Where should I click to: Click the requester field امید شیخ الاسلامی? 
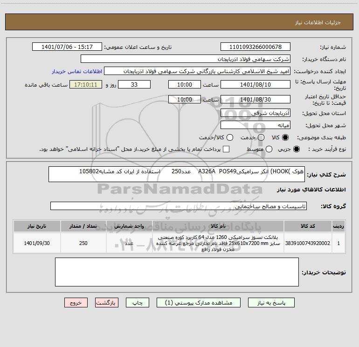[197, 71]
